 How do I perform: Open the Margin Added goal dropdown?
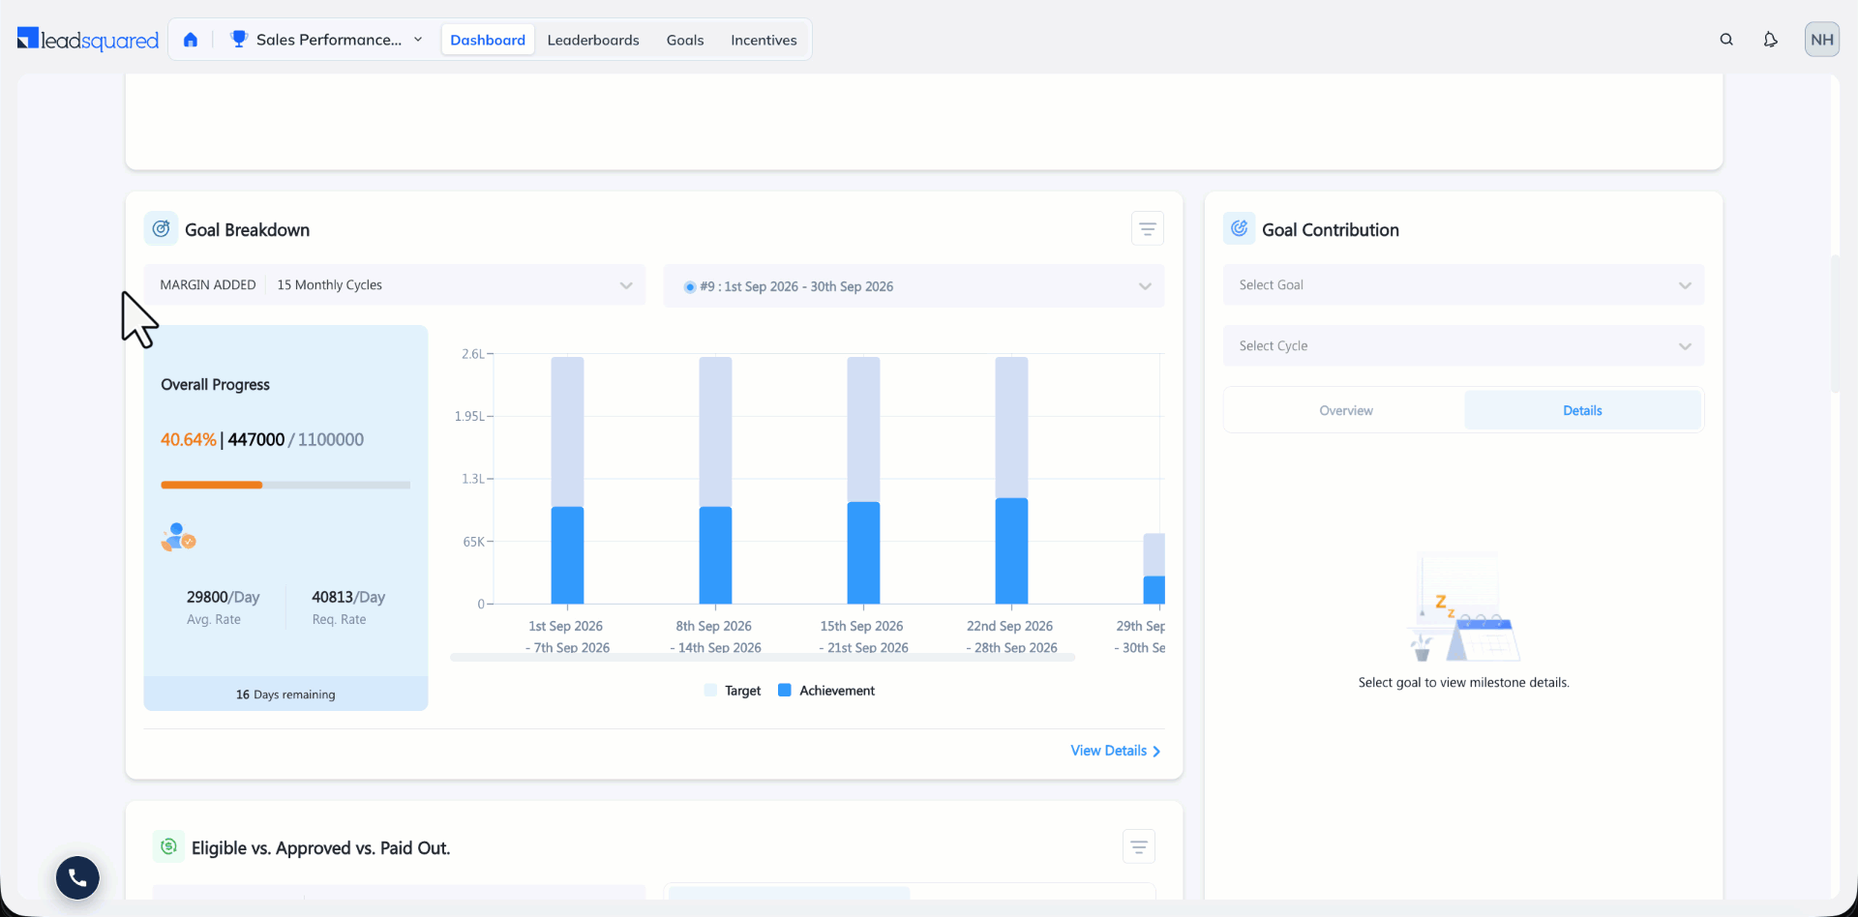(395, 285)
